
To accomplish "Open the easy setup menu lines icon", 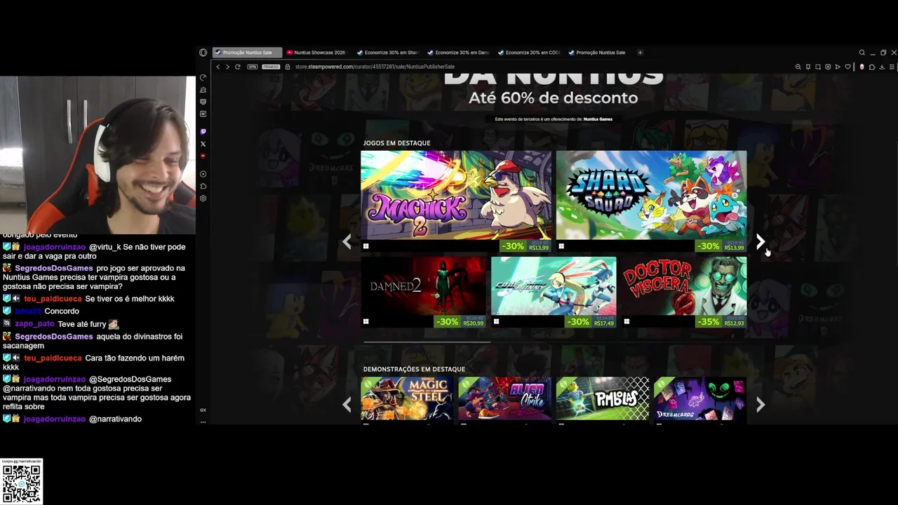I will [892, 67].
